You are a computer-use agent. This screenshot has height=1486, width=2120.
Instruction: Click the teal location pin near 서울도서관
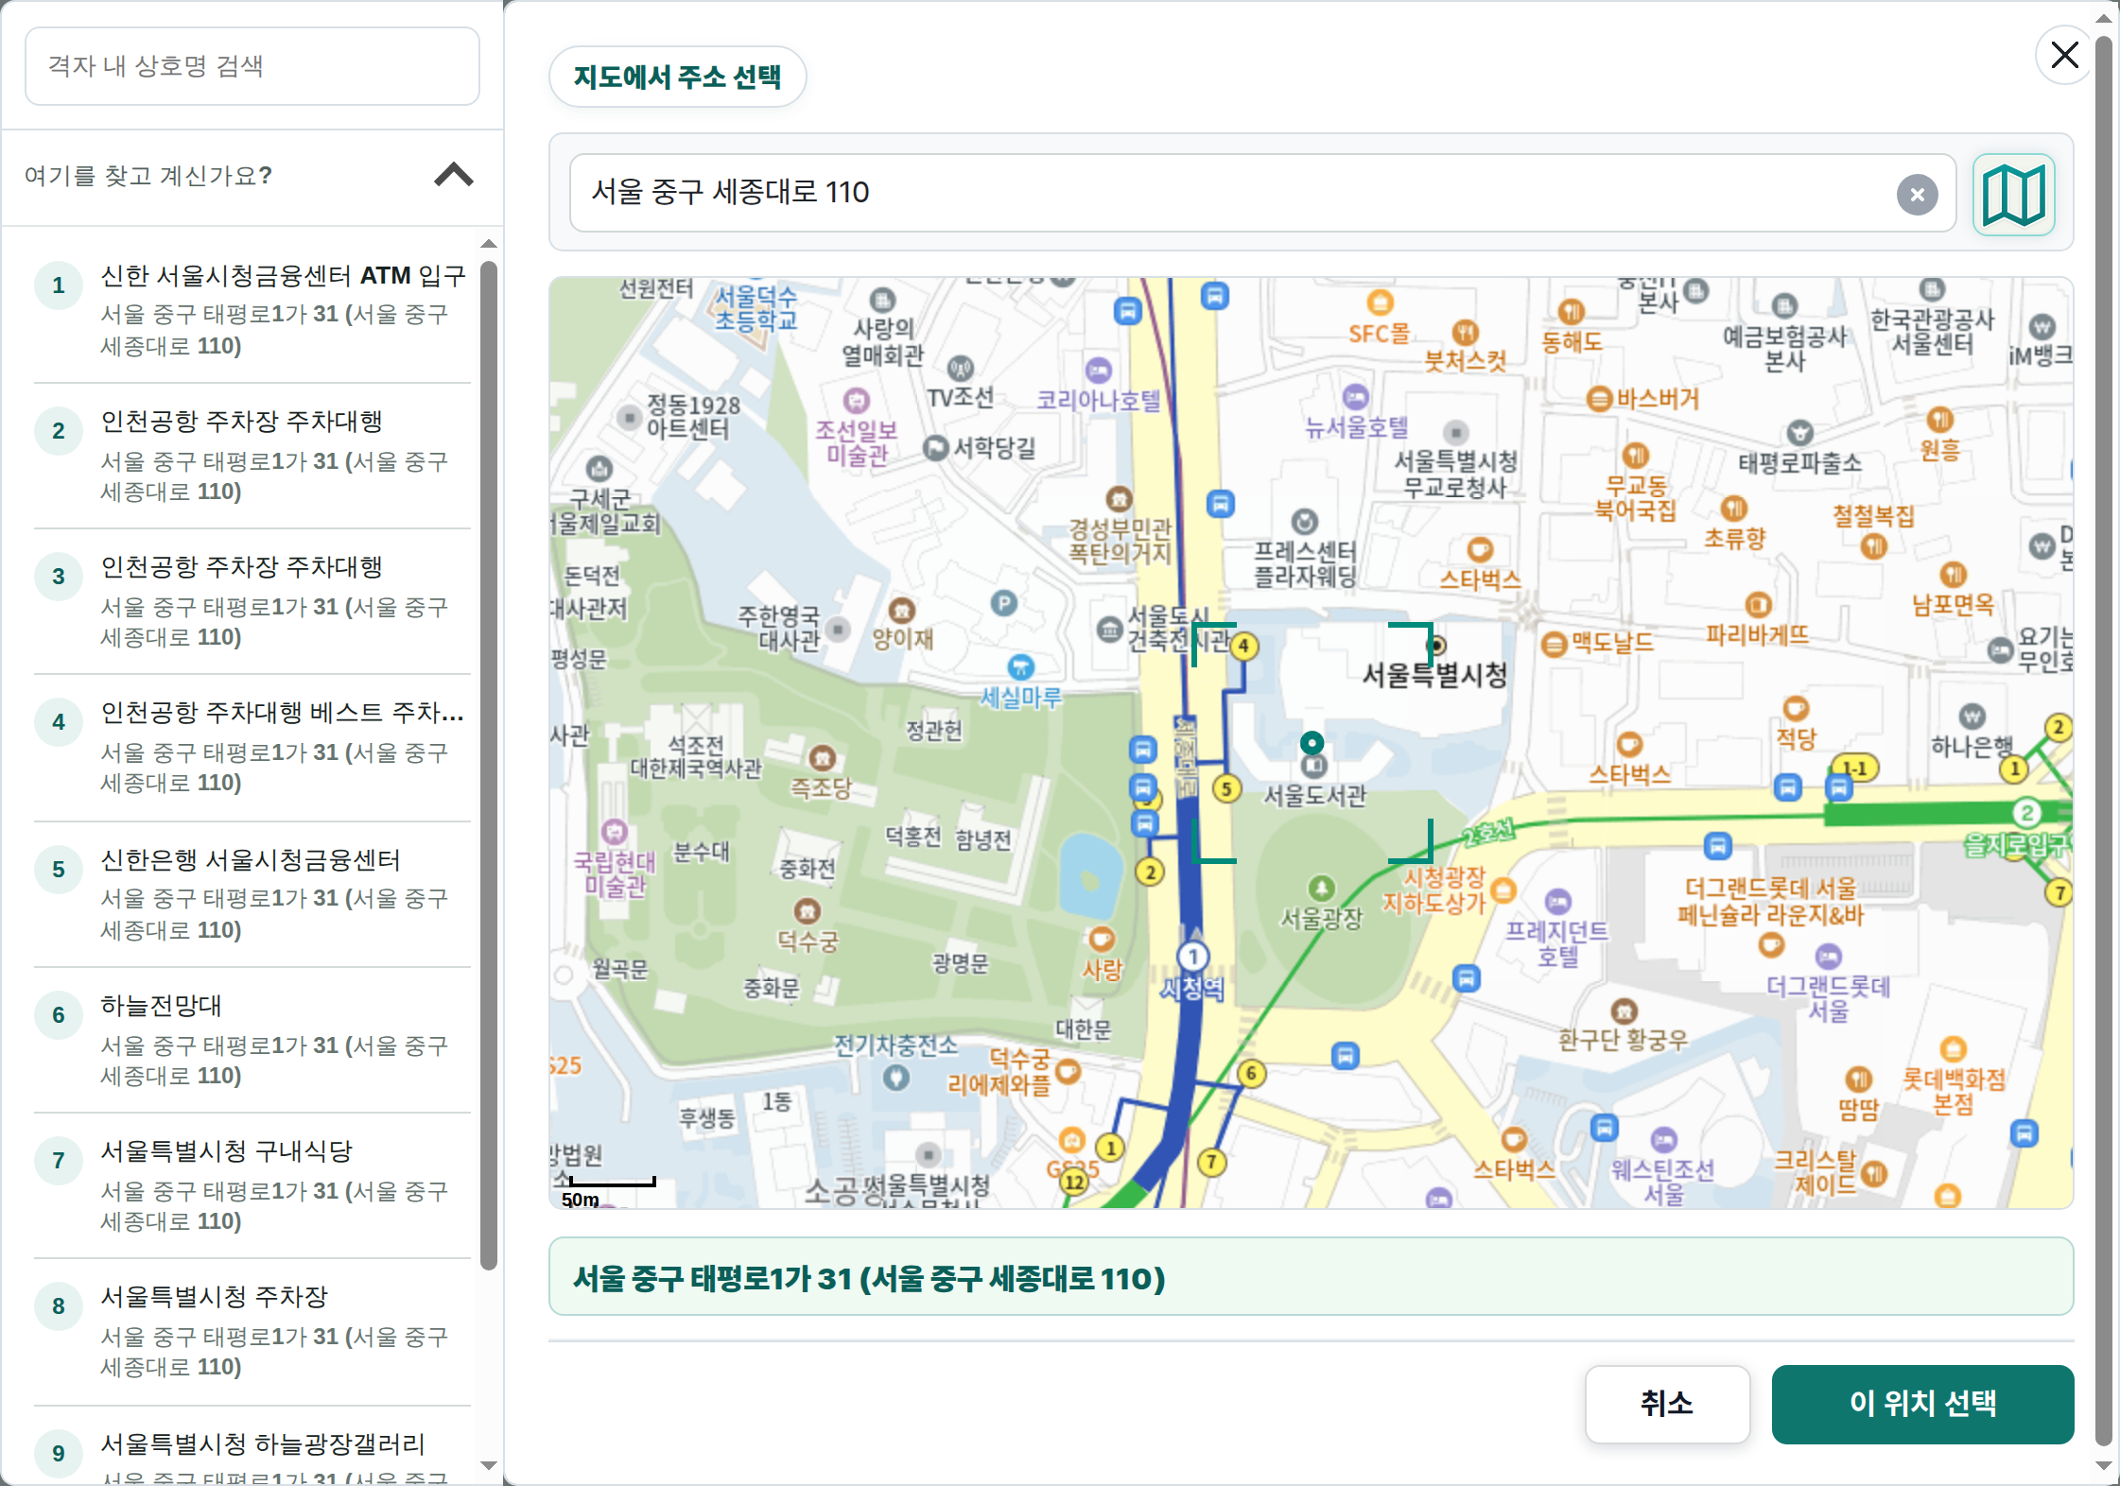click(x=1312, y=743)
